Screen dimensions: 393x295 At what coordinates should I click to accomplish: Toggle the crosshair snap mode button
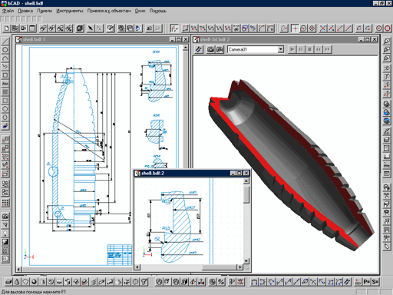(x=295, y=28)
